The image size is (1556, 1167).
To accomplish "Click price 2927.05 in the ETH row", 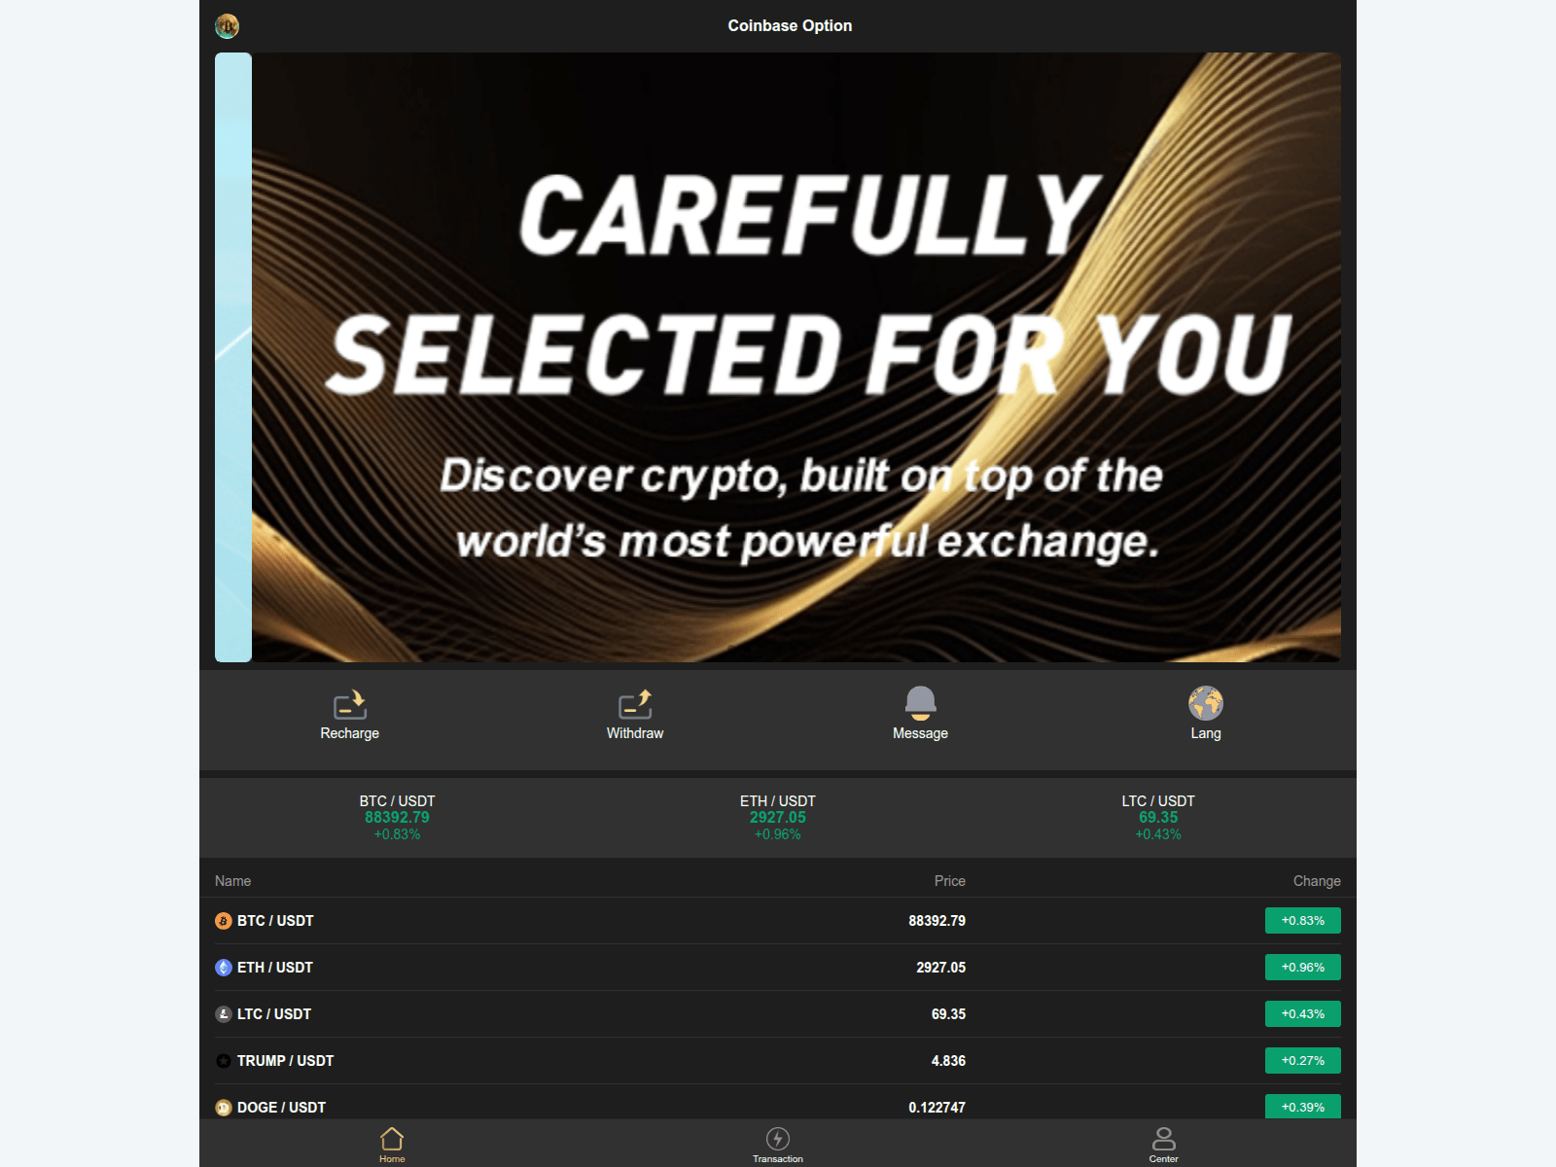I will tap(941, 968).
